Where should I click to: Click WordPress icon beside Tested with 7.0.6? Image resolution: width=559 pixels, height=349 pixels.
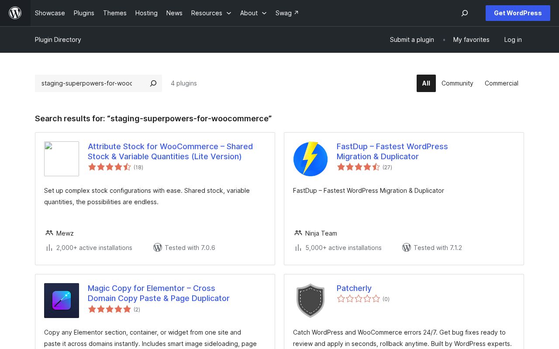pos(158,247)
